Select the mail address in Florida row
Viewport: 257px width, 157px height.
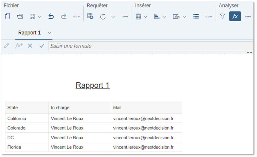146,147
